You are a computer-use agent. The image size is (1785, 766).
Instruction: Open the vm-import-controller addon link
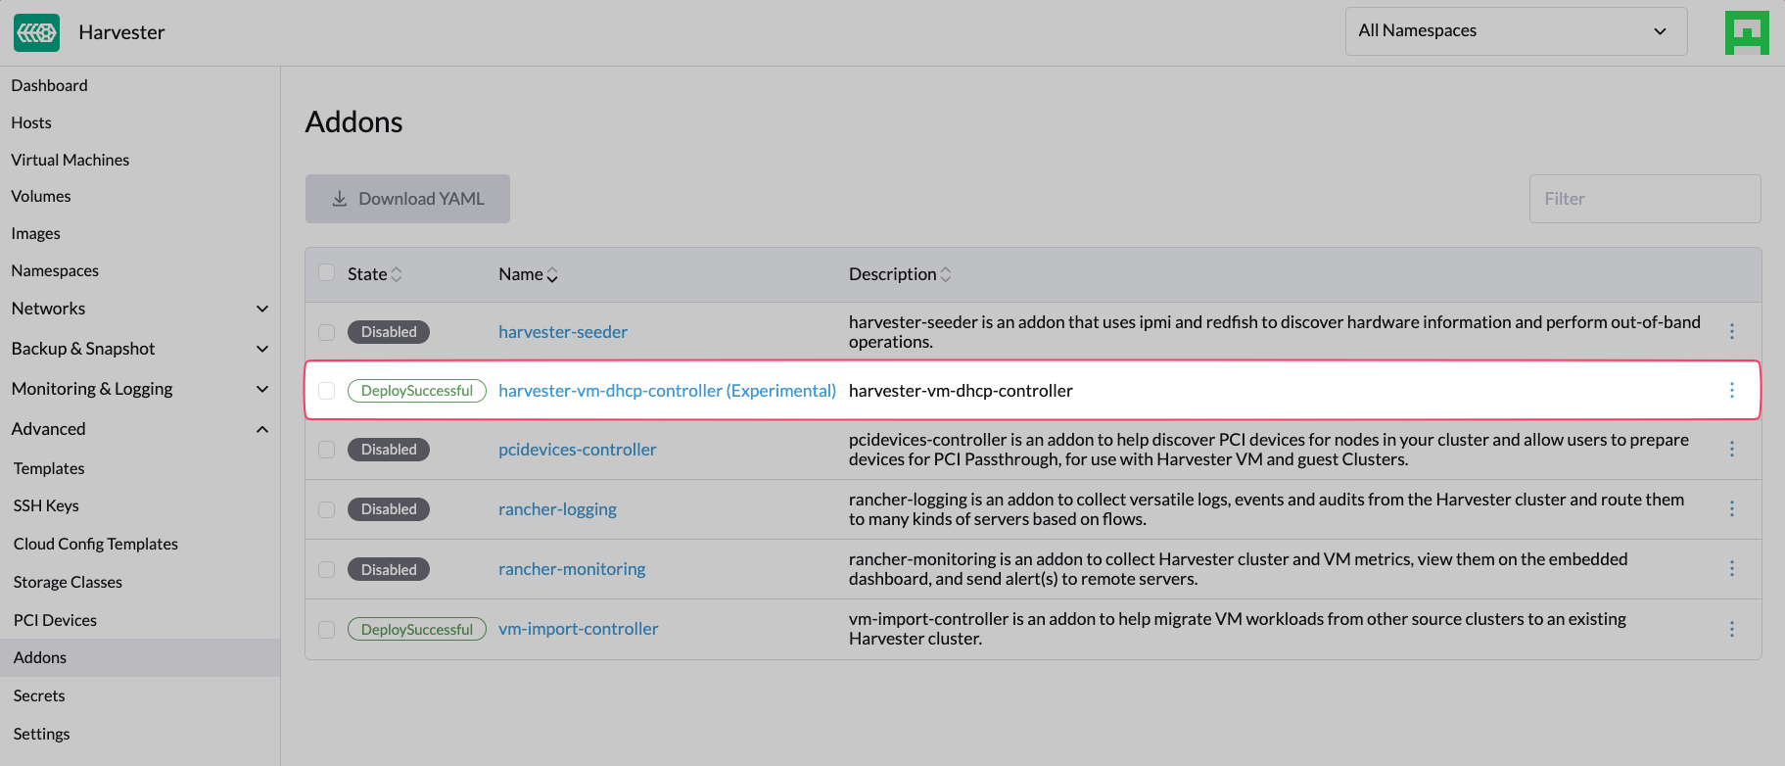pyautogui.click(x=578, y=629)
